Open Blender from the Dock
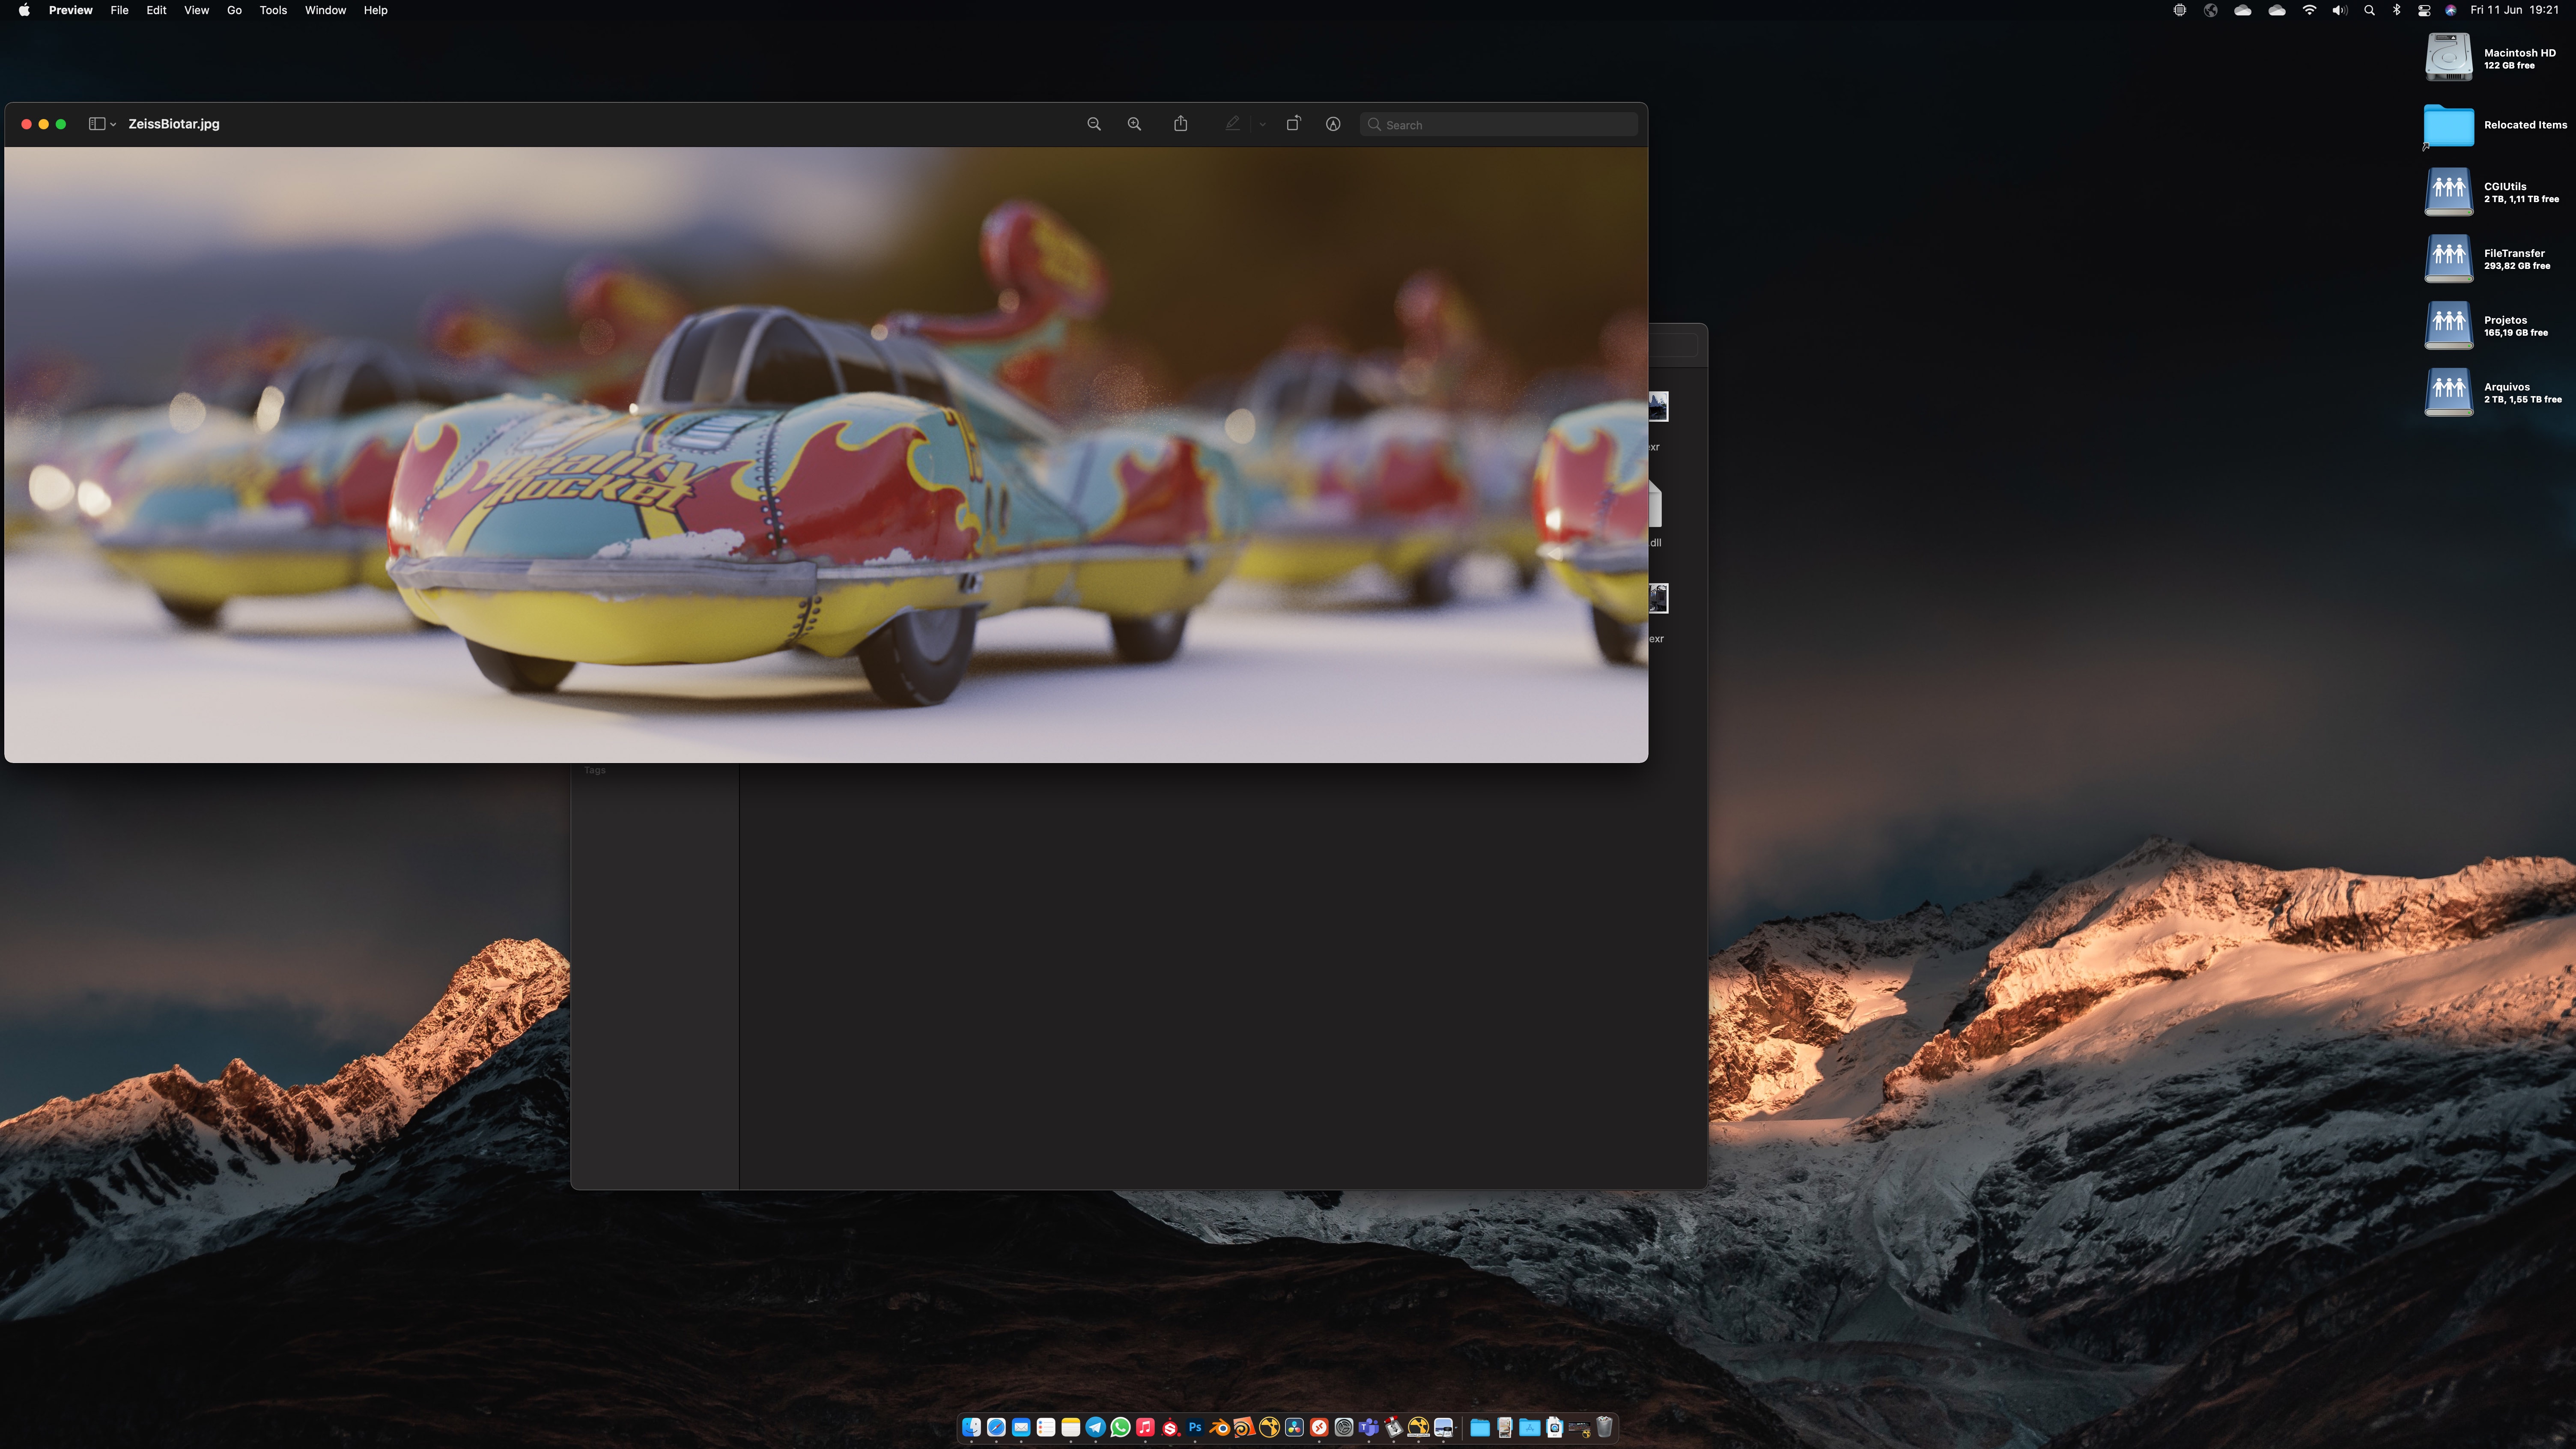Image resolution: width=2576 pixels, height=1449 pixels. point(1220,1427)
